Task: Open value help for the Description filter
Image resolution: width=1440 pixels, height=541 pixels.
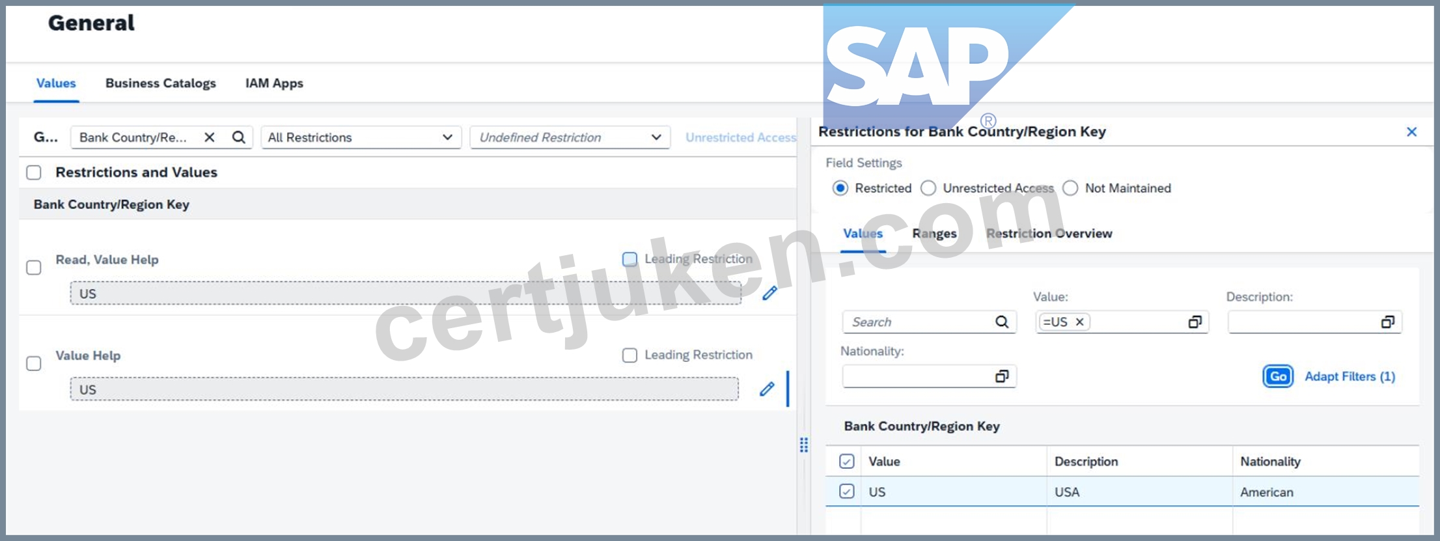Action: click(x=1387, y=322)
